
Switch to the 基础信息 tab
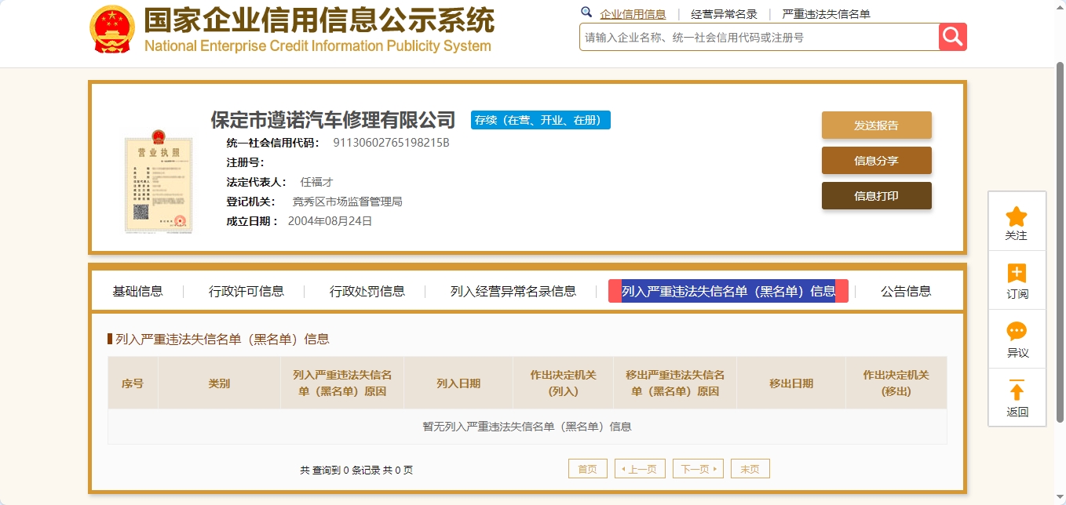coord(137,291)
